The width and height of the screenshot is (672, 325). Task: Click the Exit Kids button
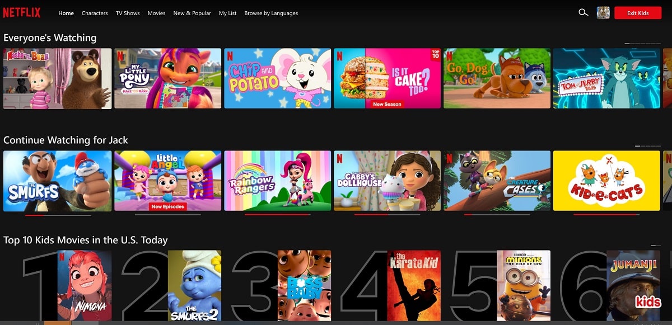tap(638, 13)
